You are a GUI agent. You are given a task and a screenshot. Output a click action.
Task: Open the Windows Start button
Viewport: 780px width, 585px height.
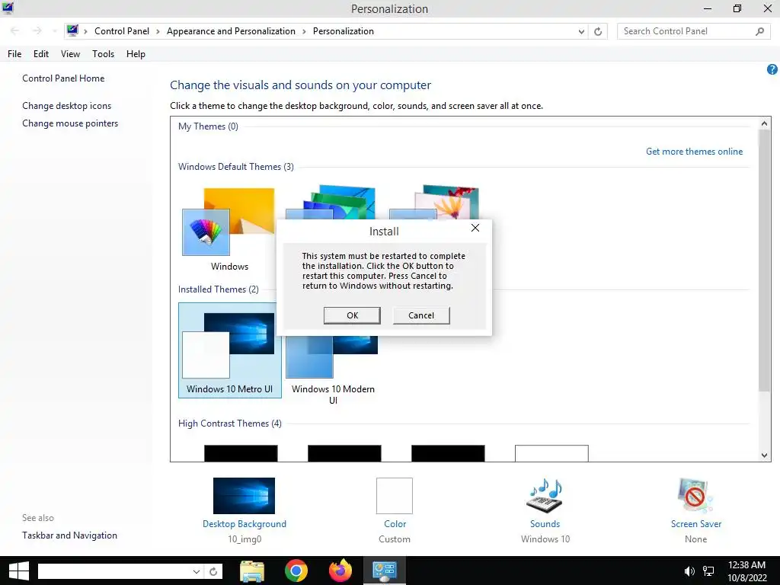[19, 571]
